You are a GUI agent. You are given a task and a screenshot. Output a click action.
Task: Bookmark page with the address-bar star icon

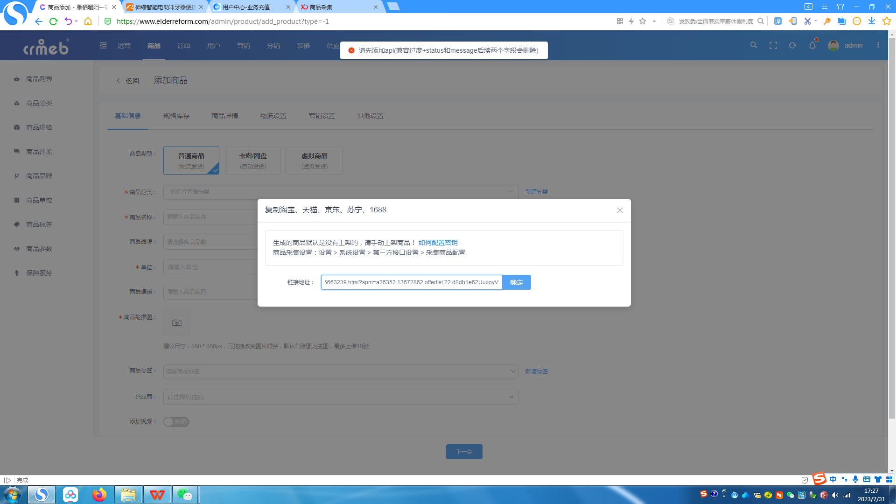[x=643, y=21]
